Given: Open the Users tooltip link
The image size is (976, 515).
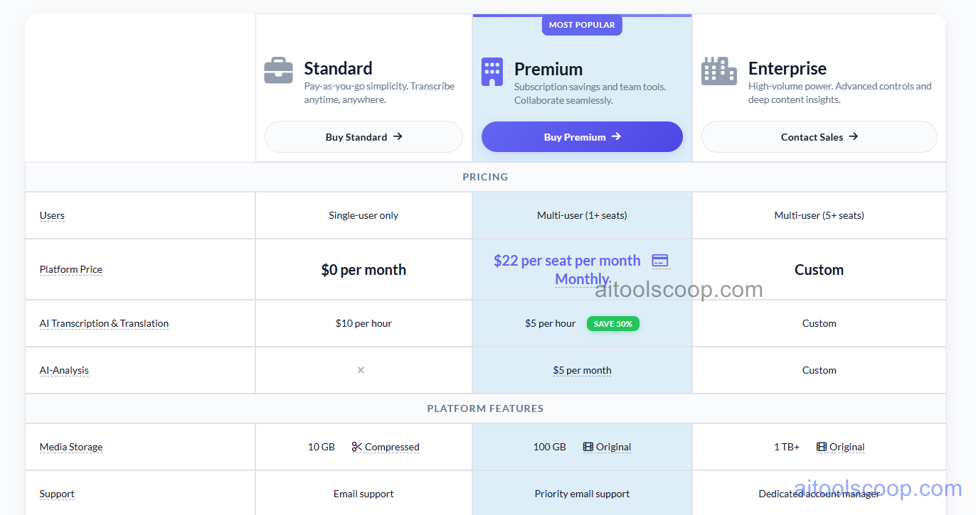Looking at the screenshot, I should pyautogui.click(x=52, y=215).
